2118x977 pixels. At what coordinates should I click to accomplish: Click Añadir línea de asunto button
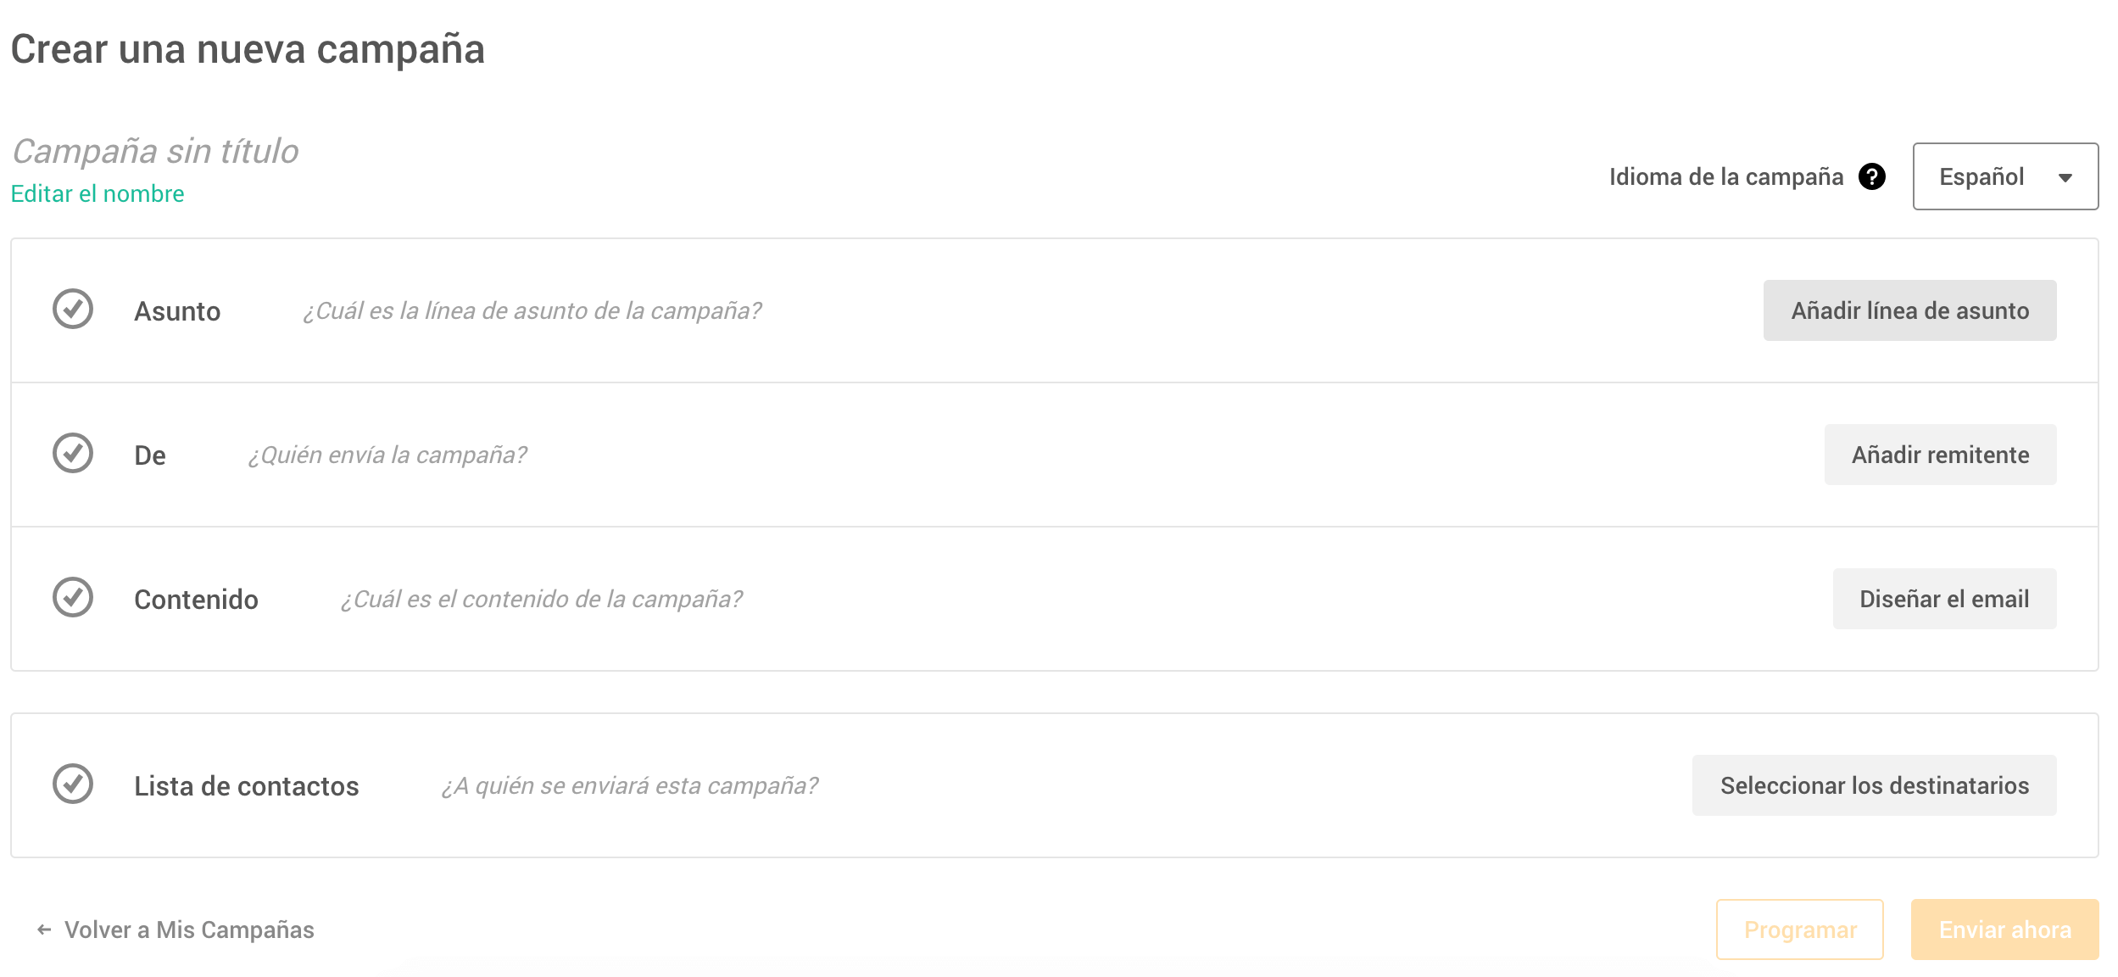click(1909, 310)
